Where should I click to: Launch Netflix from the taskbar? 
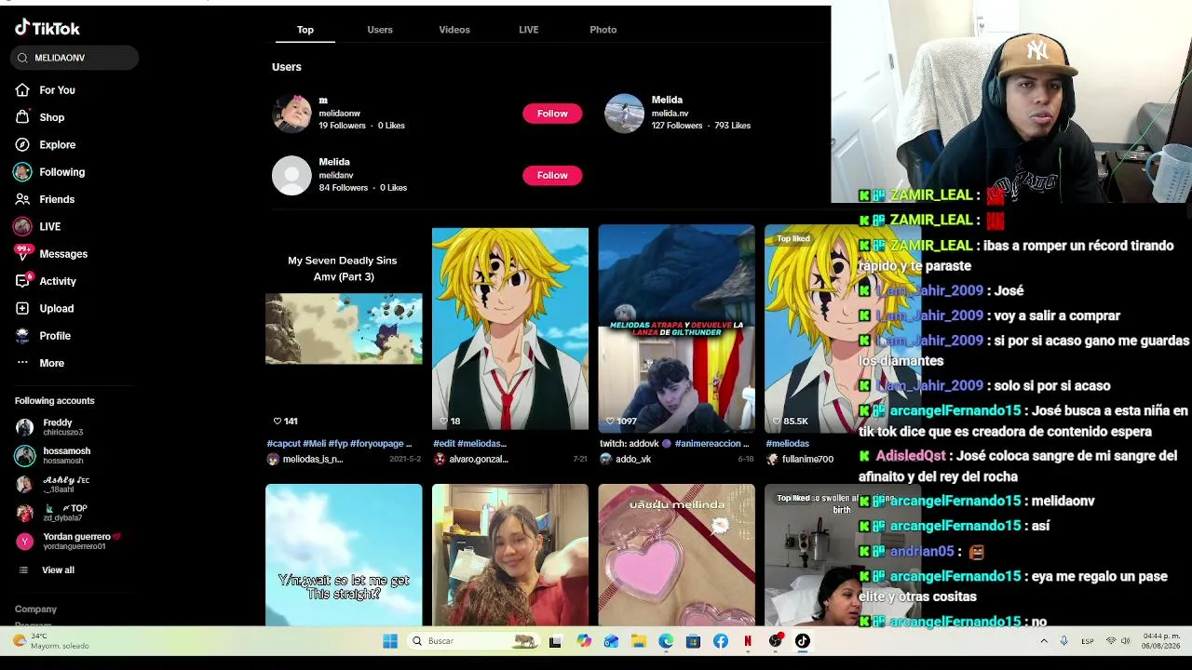coord(748,641)
